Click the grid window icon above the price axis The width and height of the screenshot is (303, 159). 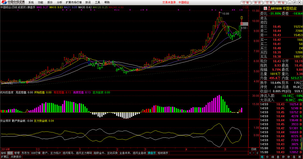pos(247,7)
